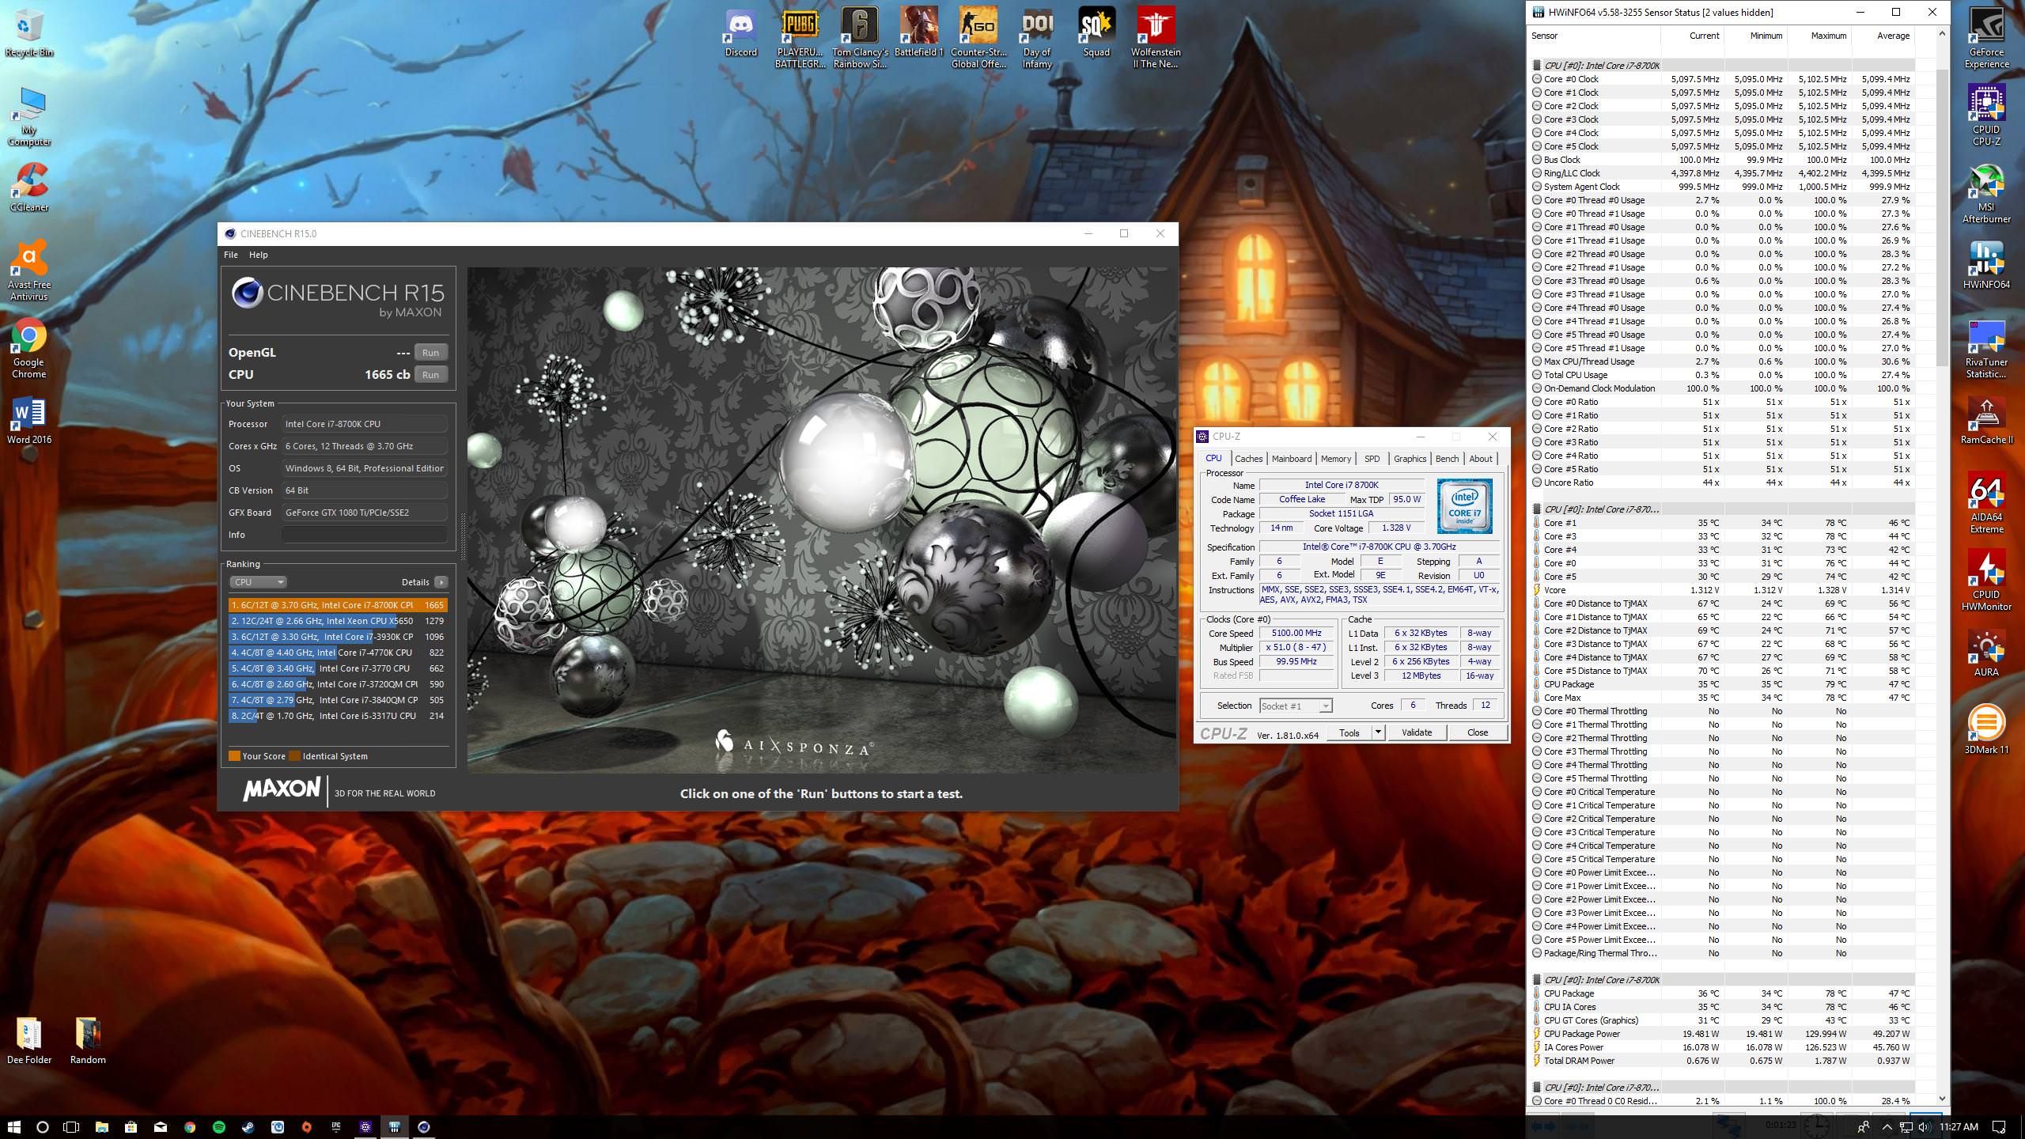This screenshot has width=2025, height=1139.
Task: Open the 3DMark 11 desktop icon
Action: pos(1986,731)
